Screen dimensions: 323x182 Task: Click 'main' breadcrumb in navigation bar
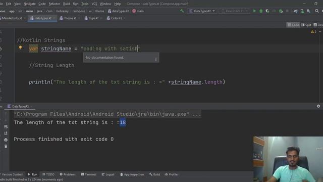pos(29,11)
